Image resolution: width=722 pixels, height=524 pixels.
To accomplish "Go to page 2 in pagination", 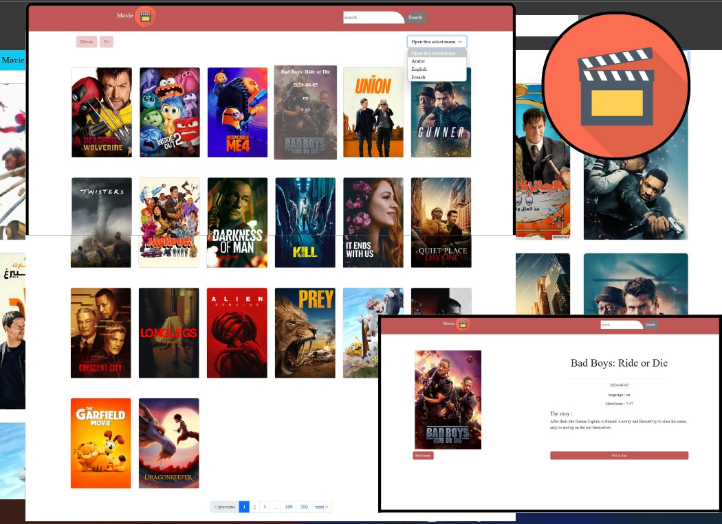I will (254, 507).
